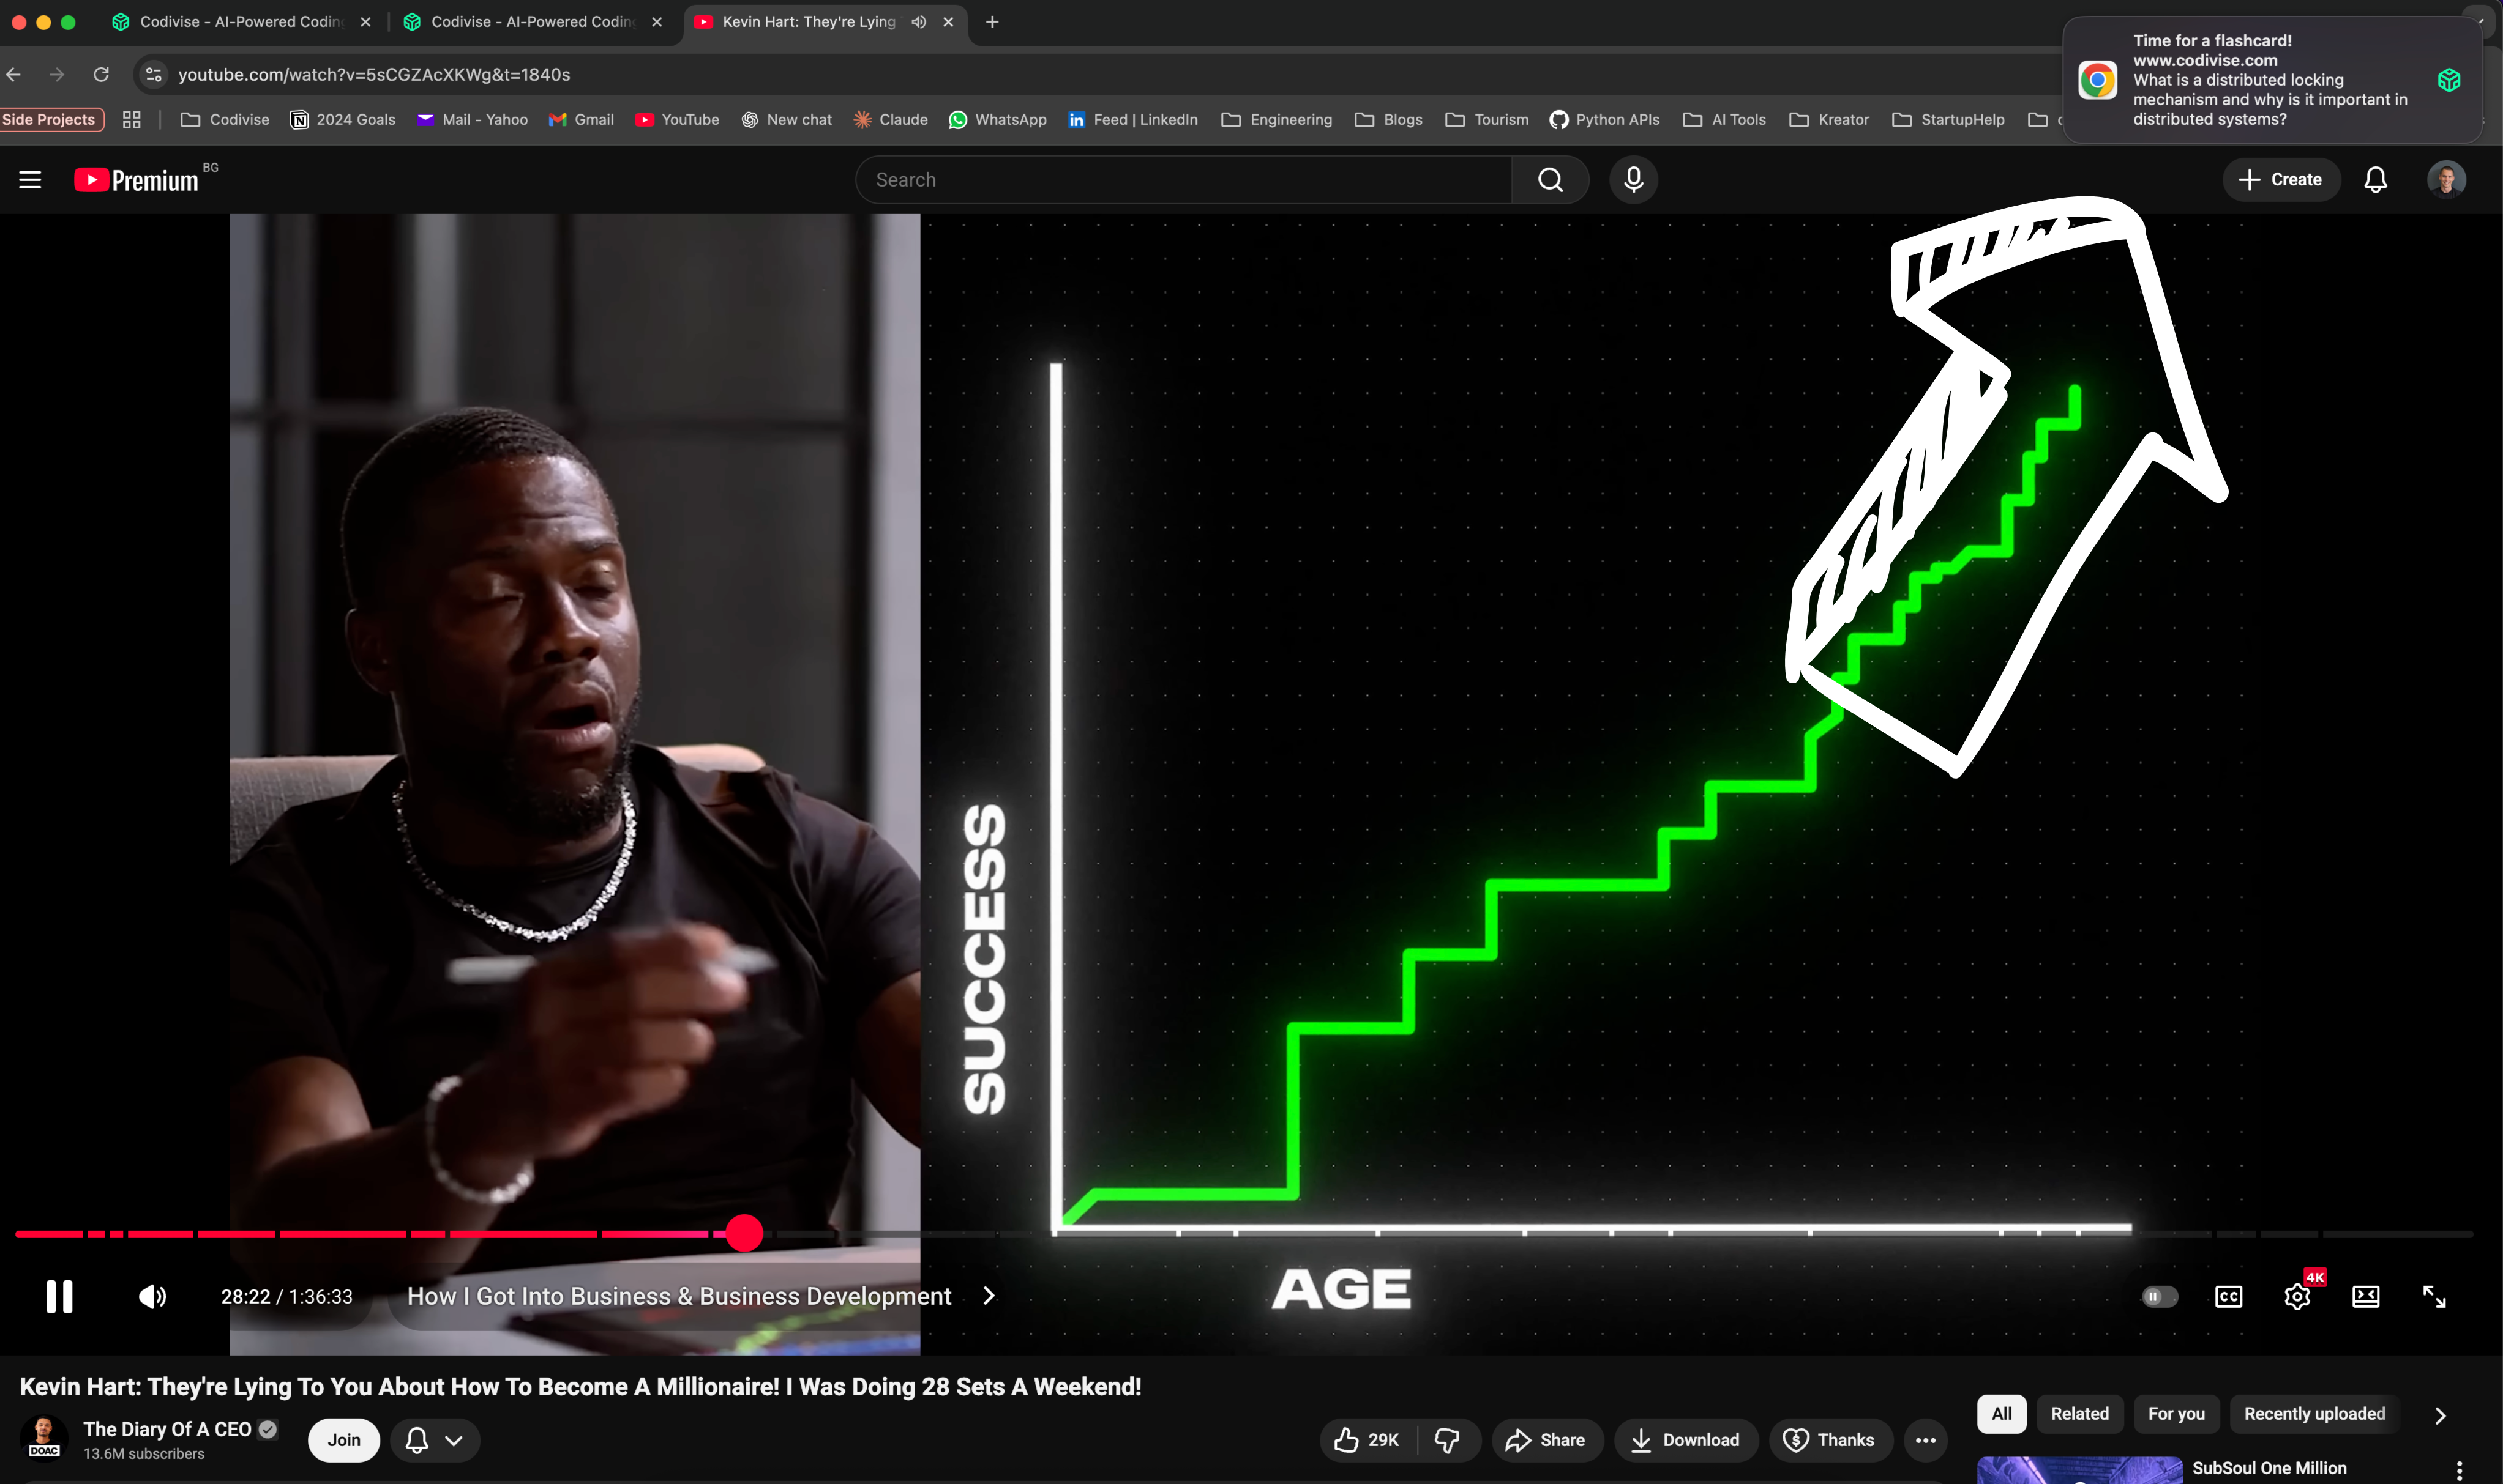Mute the video volume speaker icon
The image size is (2503, 1484).
pyautogui.click(x=152, y=1296)
